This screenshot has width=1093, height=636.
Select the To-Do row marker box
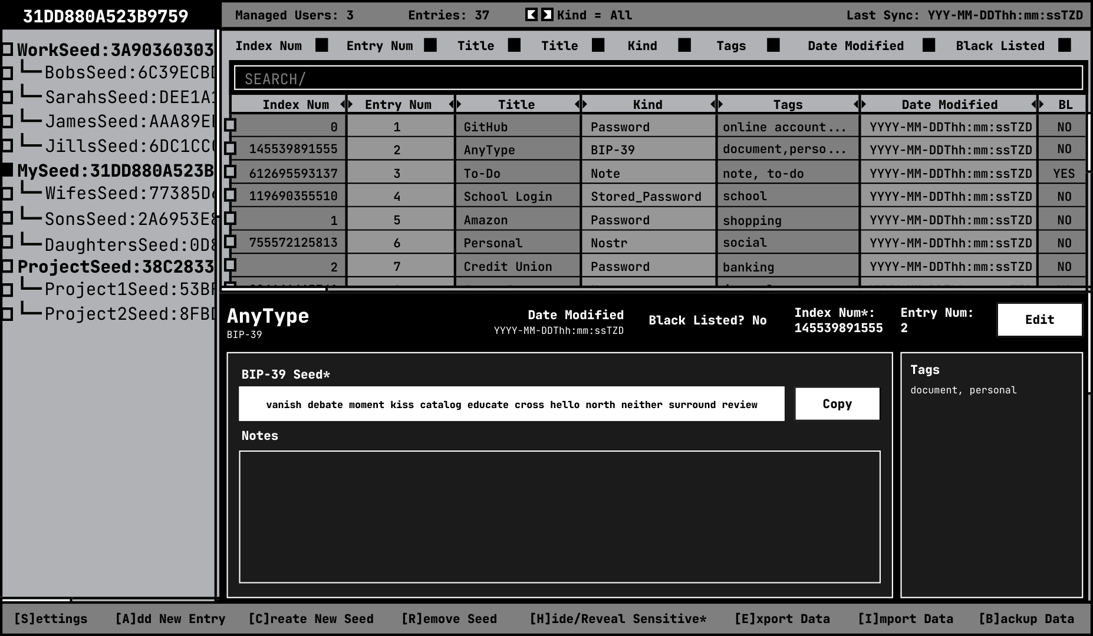[x=231, y=171]
